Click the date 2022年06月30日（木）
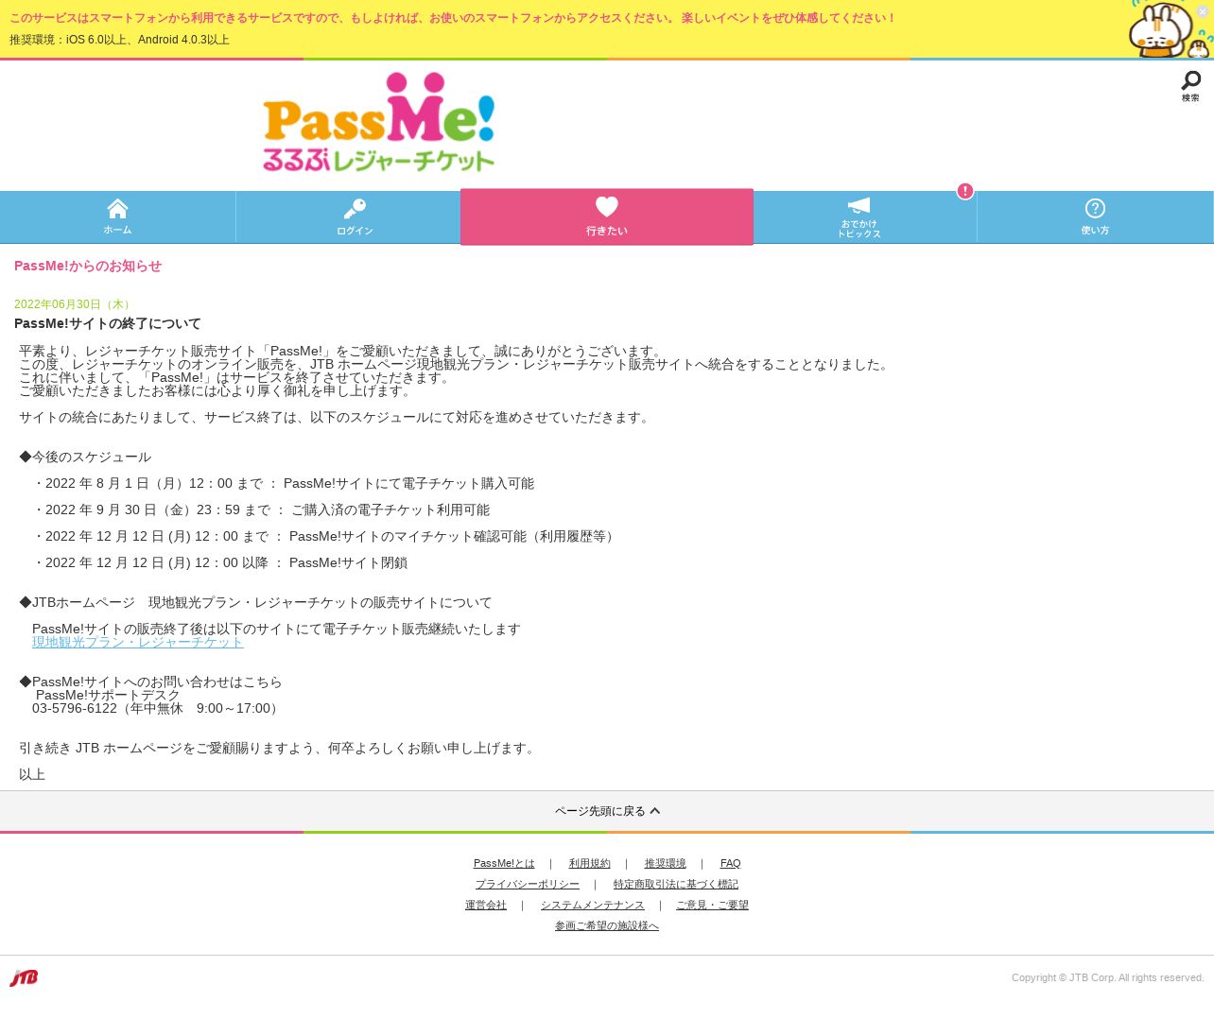The width and height of the screenshot is (1214, 1036). pyautogui.click(x=75, y=304)
